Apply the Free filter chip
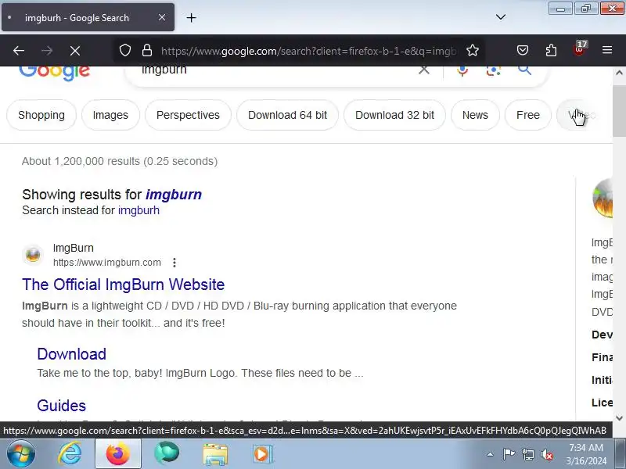Image resolution: width=626 pixels, height=469 pixels. point(527,115)
